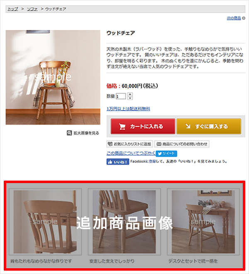Click the magnifier icon for enlarged image
The width and height of the screenshot is (249, 274).
click(x=69, y=133)
